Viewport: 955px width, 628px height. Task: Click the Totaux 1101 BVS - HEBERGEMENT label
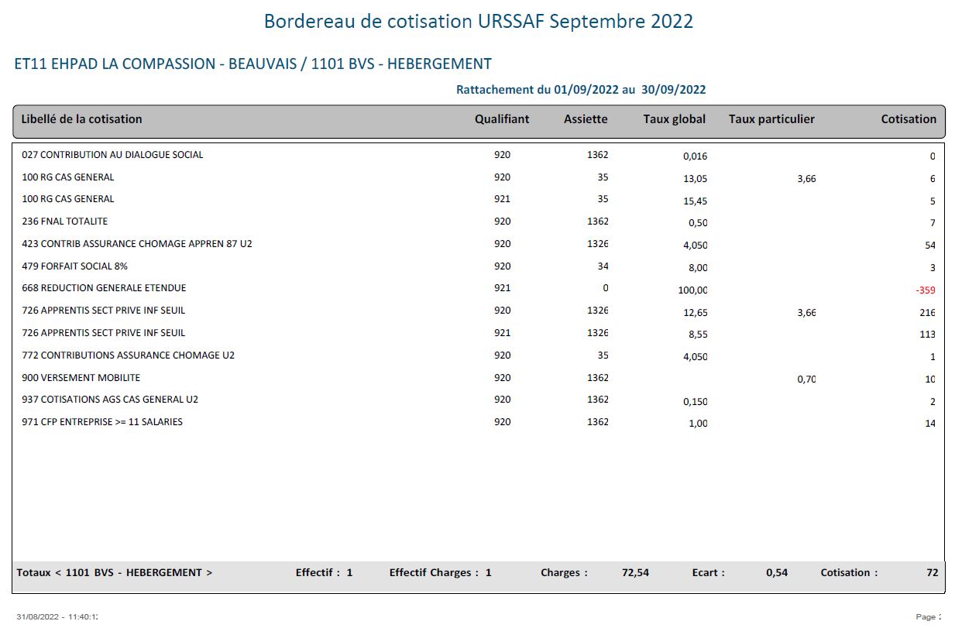[x=115, y=573]
